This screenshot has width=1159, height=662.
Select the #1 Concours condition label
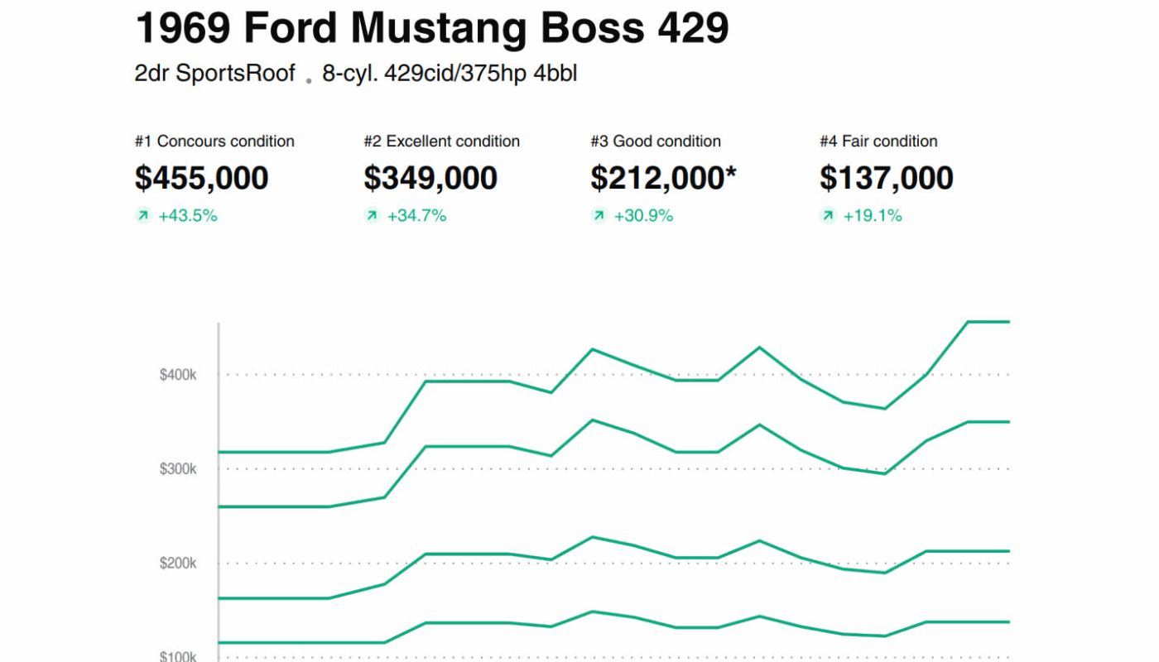(214, 142)
